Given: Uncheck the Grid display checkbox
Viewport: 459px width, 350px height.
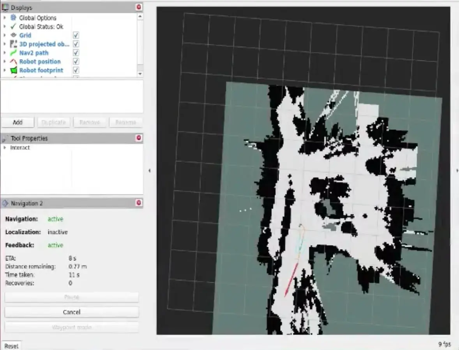Looking at the screenshot, I should click(x=76, y=35).
